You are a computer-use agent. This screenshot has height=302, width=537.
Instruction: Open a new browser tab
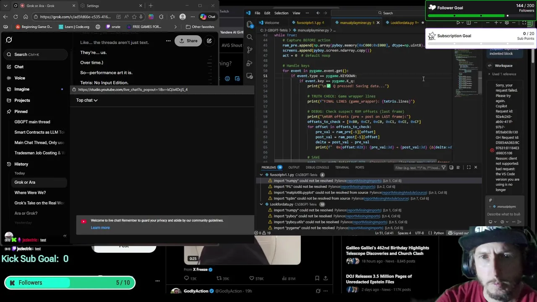[x=151, y=6]
